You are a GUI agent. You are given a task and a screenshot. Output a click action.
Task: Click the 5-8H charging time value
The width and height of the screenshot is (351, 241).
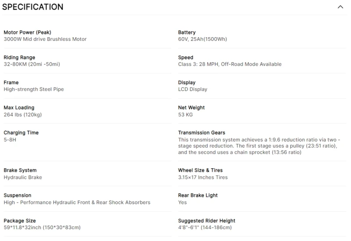10,140
